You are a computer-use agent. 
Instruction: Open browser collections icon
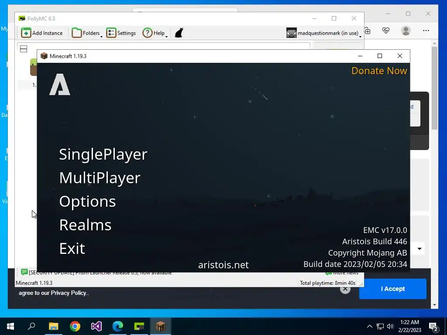(x=368, y=31)
